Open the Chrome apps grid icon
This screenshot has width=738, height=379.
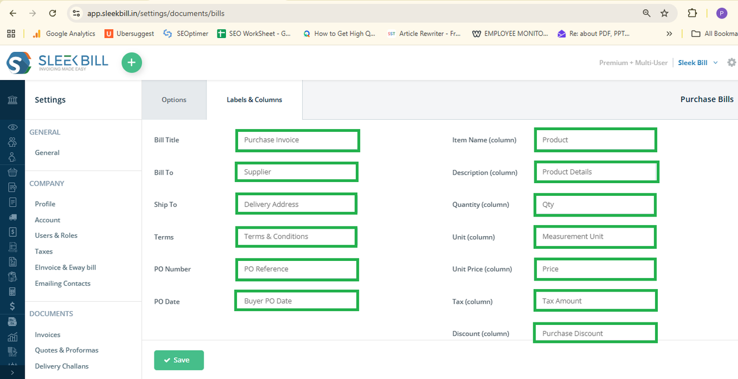(11, 33)
